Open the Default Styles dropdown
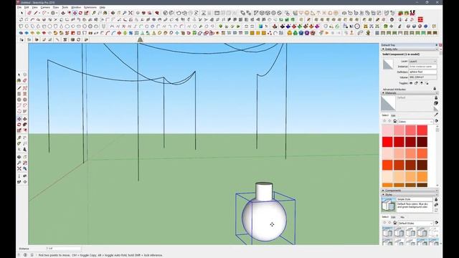The width and height of the screenshot is (459, 258). point(415,223)
